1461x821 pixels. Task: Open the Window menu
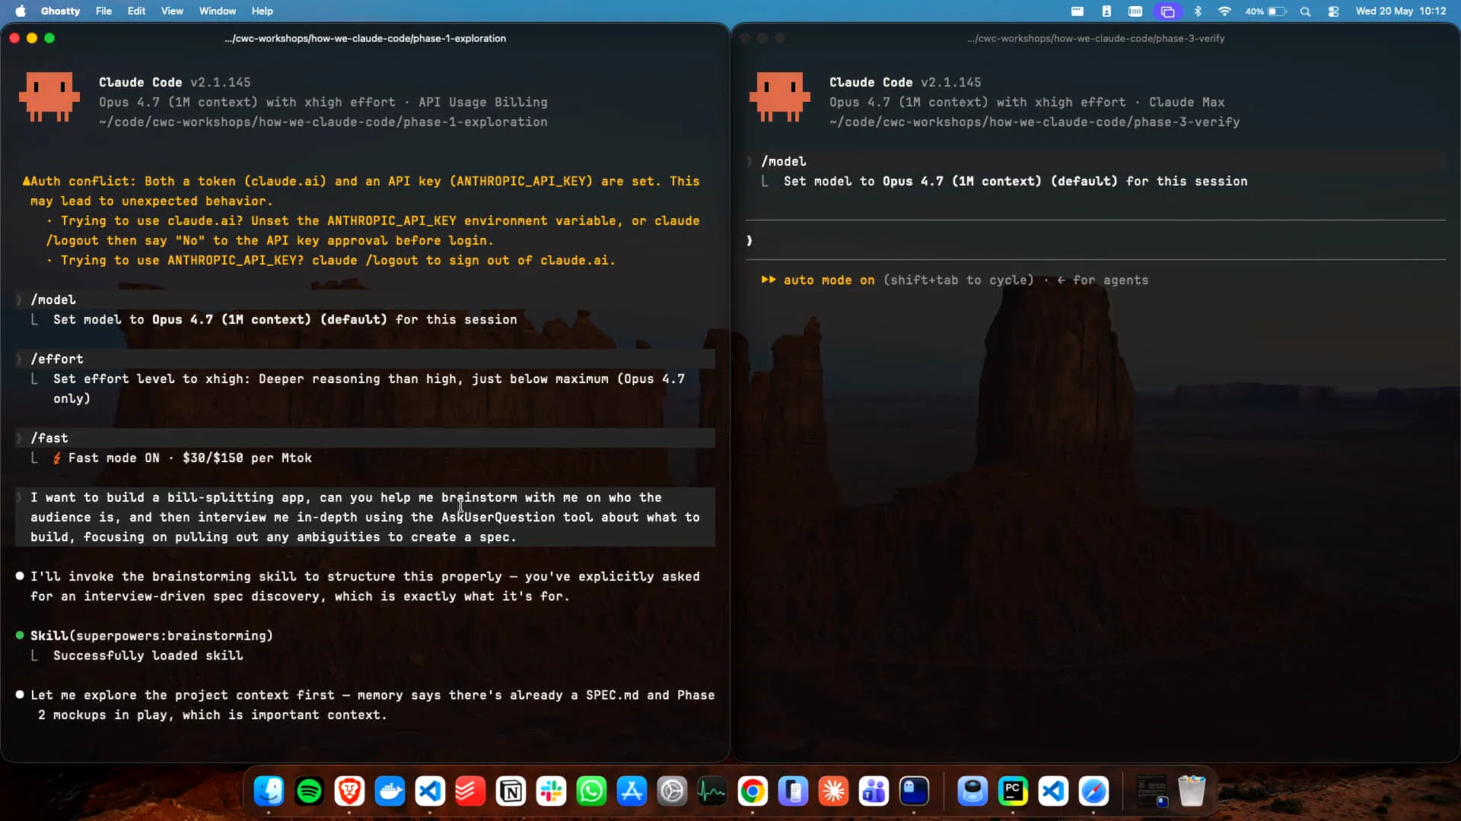218,11
